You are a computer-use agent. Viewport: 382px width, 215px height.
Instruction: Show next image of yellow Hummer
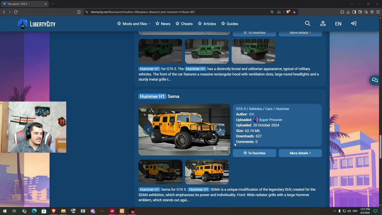(x=220, y=130)
